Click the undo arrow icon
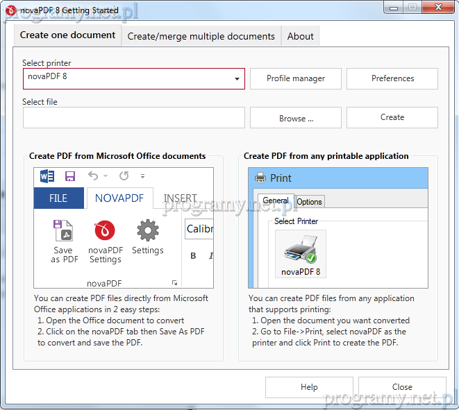The height and width of the screenshot is (410, 459). pos(93,176)
